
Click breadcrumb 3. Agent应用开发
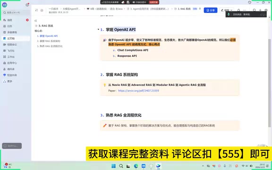point(148,8)
